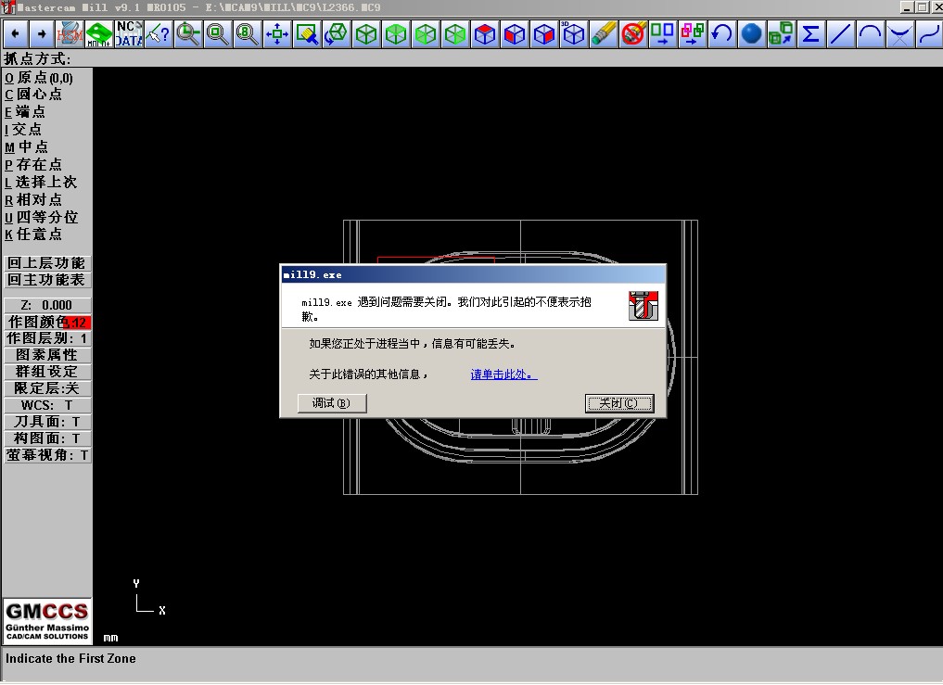Choose I 交点 intersection mode

coord(23,129)
